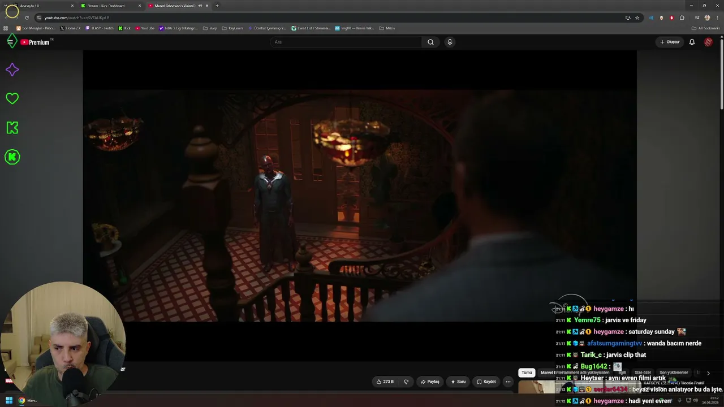This screenshot has height=407, width=724.
Task: Open the Chrome apps grid shortcut
Action: 6,28
